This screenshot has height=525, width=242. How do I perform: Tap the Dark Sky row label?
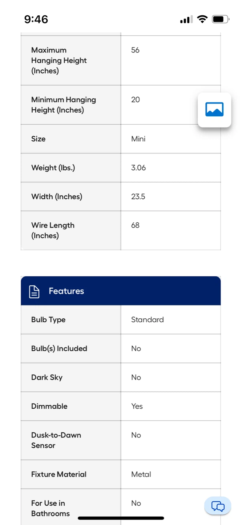click(47, 377)
